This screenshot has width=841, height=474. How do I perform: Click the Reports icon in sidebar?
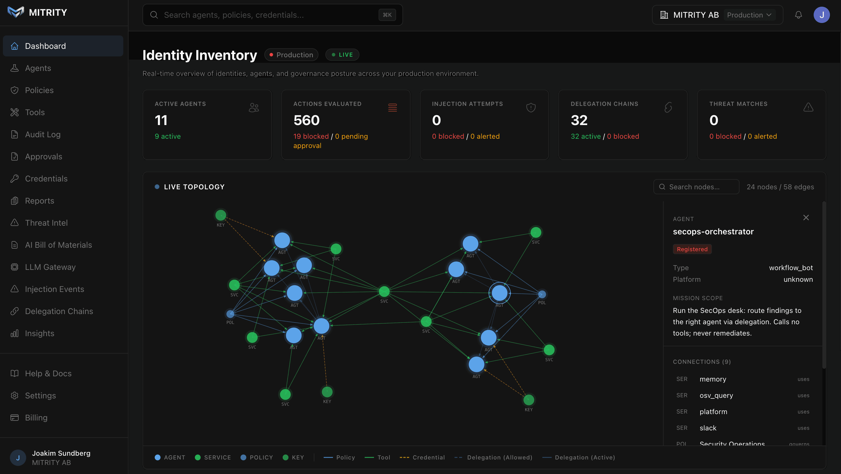[14, 201]
